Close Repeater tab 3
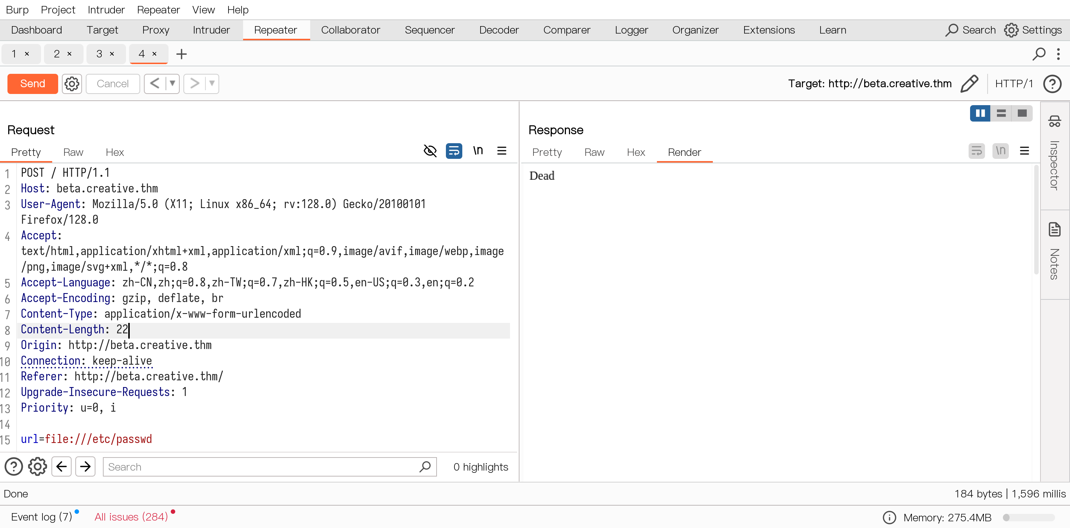Image resolution: width=1070 pixels, height=528 pixels. tap(112, 54)
